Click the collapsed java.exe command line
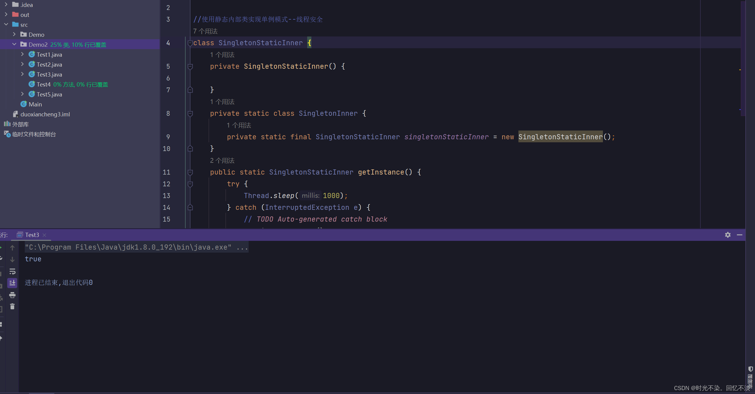 click(x=136, y=247)
